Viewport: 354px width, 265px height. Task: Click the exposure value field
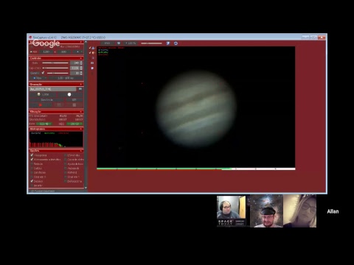(75, 68)
